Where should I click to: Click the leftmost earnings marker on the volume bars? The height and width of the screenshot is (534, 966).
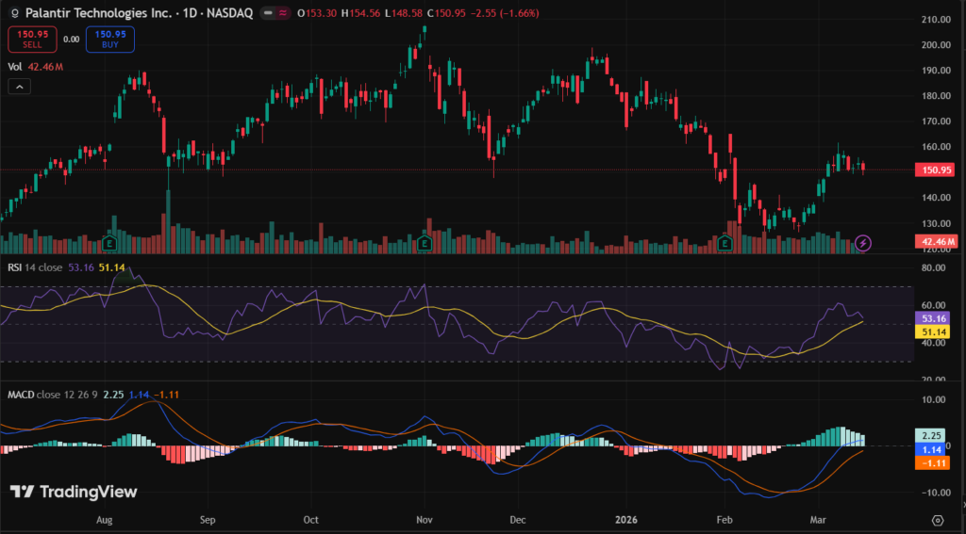point(109,243)
